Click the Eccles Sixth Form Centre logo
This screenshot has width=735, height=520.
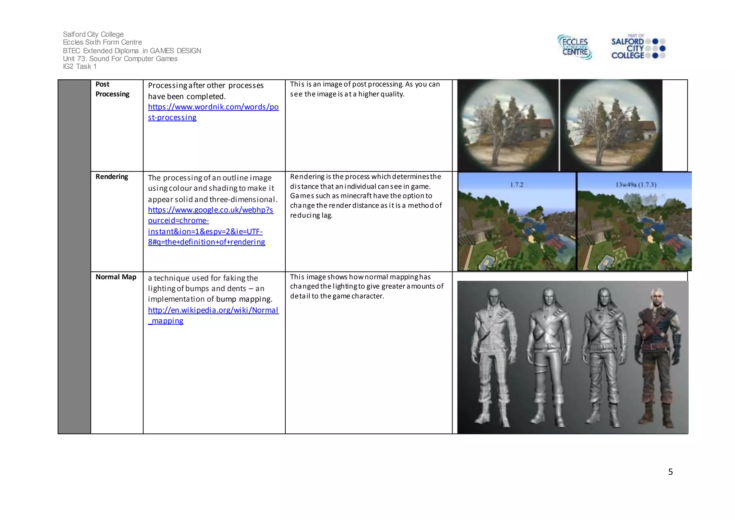[x=575, y=47]
